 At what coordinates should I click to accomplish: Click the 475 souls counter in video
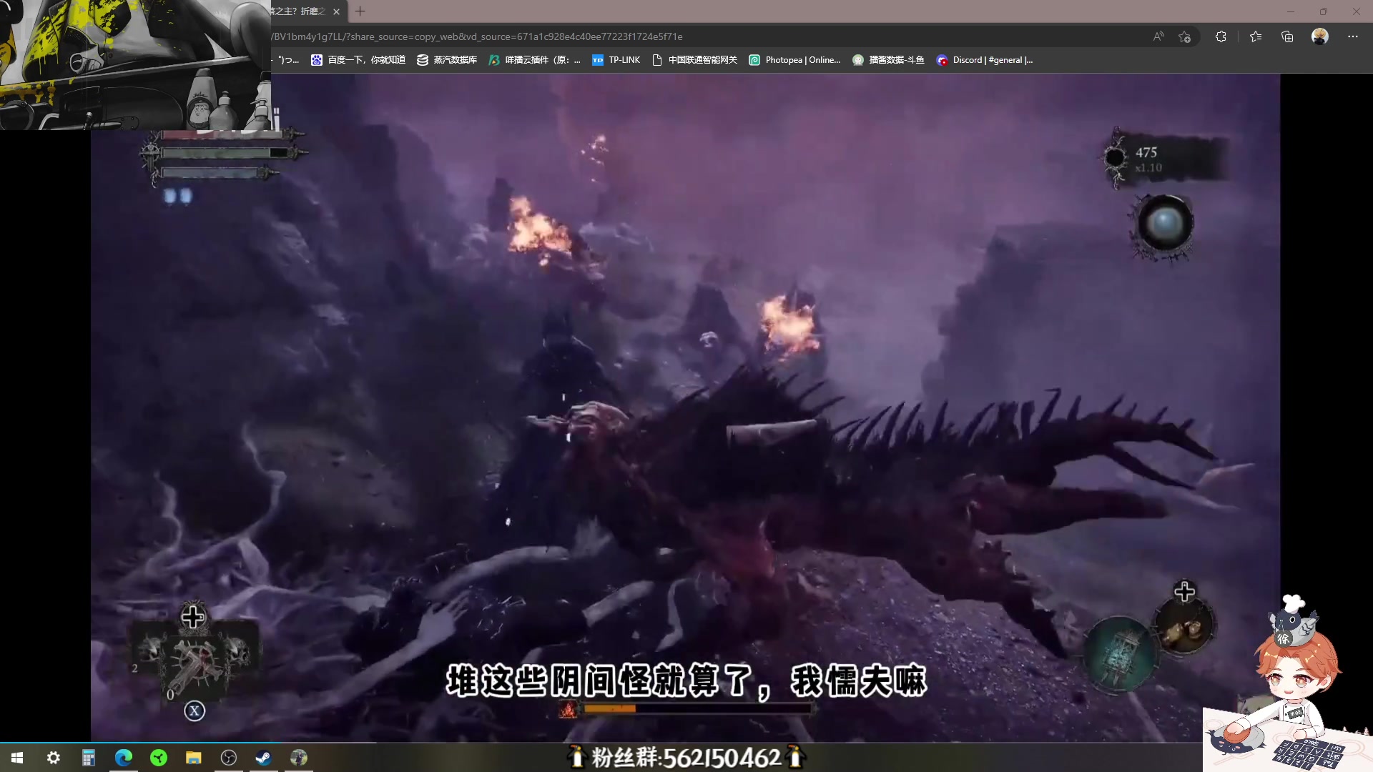[1146, 152]
